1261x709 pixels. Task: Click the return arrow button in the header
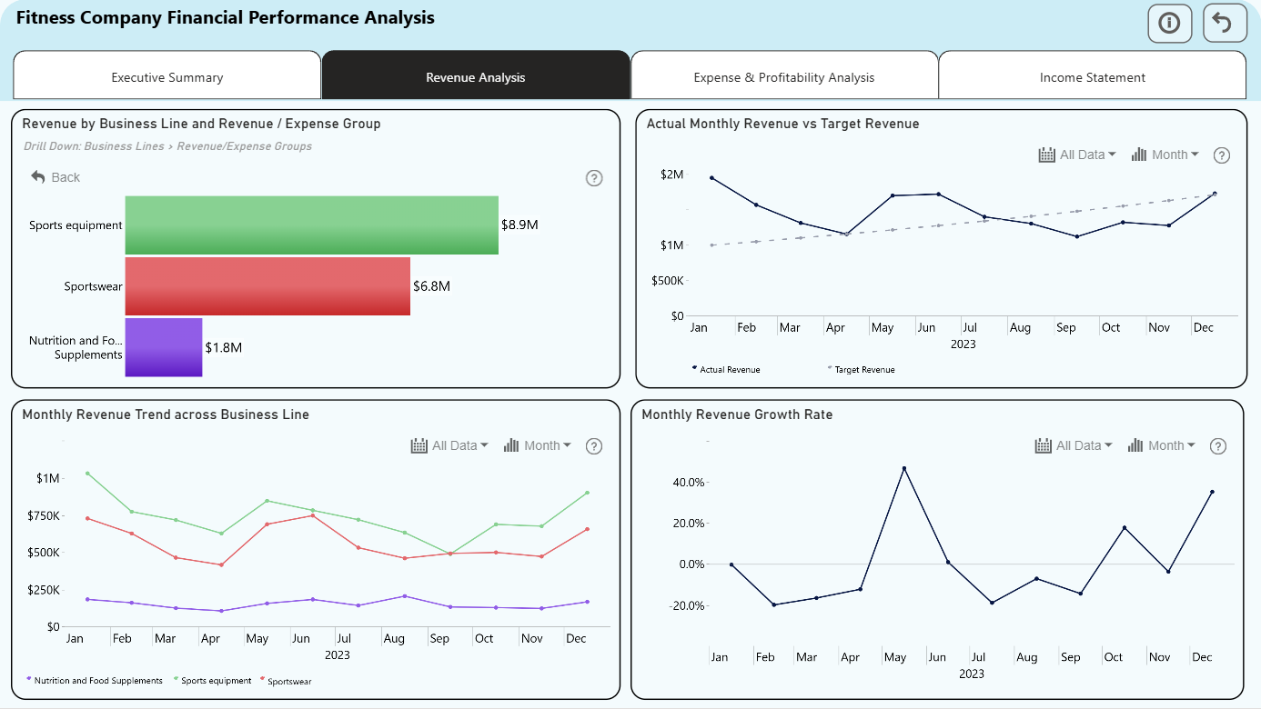pos(1225,24)
